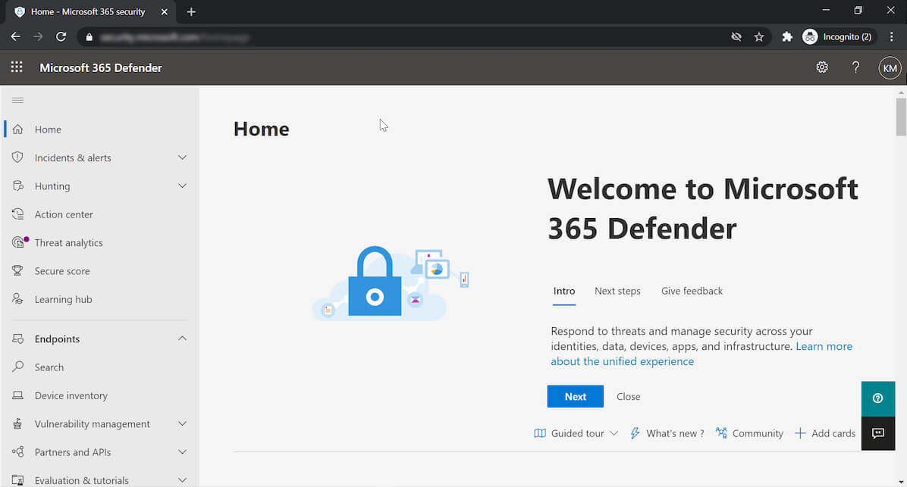907x487 pixels.
Task: Click the Threat analytics icon
Action: (x=19, y=242)
